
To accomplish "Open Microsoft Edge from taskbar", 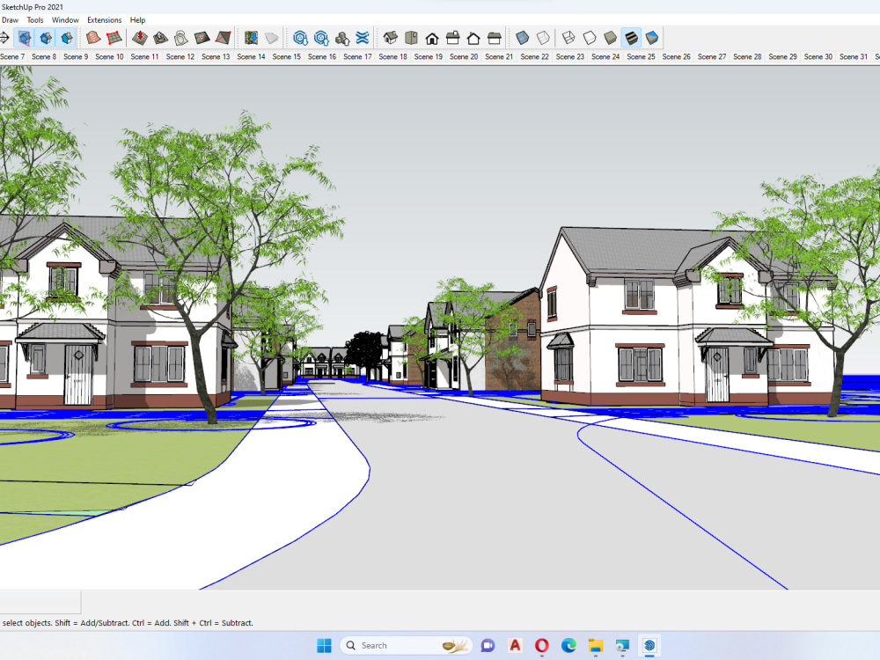I will click(x=568, y=645).
